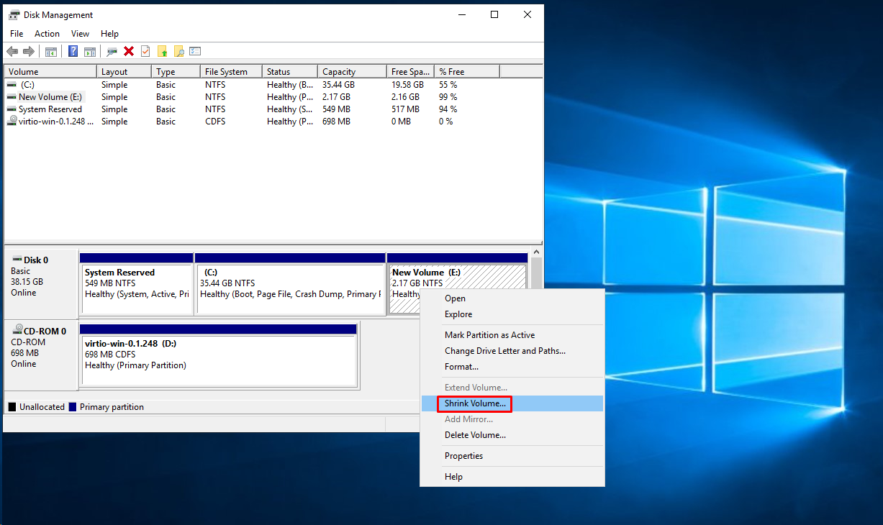Toggle the action pane visibility
883x525 pixels.
click(x=90, y=51)
